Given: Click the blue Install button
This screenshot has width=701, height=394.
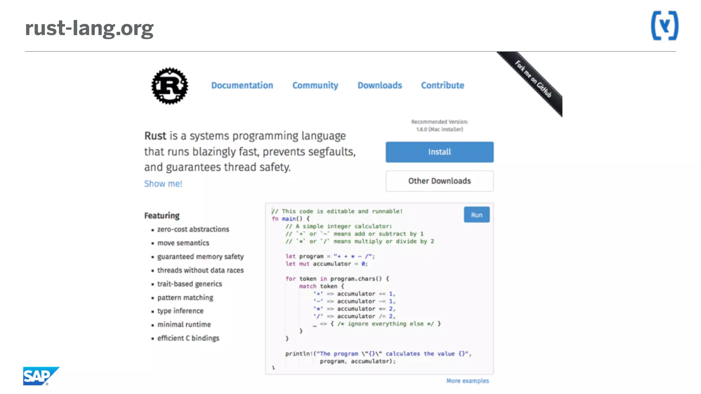Looking at the screenshot, I should pyautogui.click(x=439, y=152).
